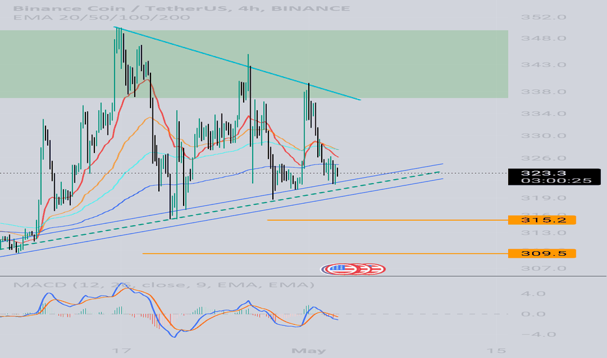Select the cyan descending trendline
This screenshot has height=358, width=607.
[237, 63]
